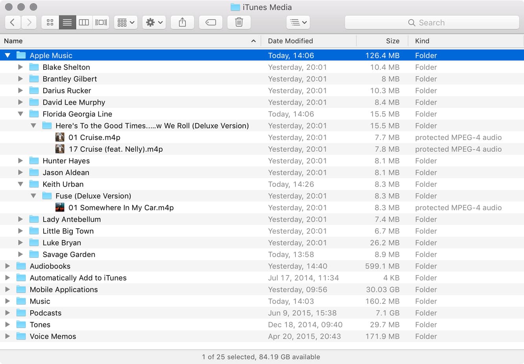The height and width of the screenshot is (364, 524).
Task: Select the Florida Georgia Line row name
Action: pyautogui.click(x=77, y=114)
